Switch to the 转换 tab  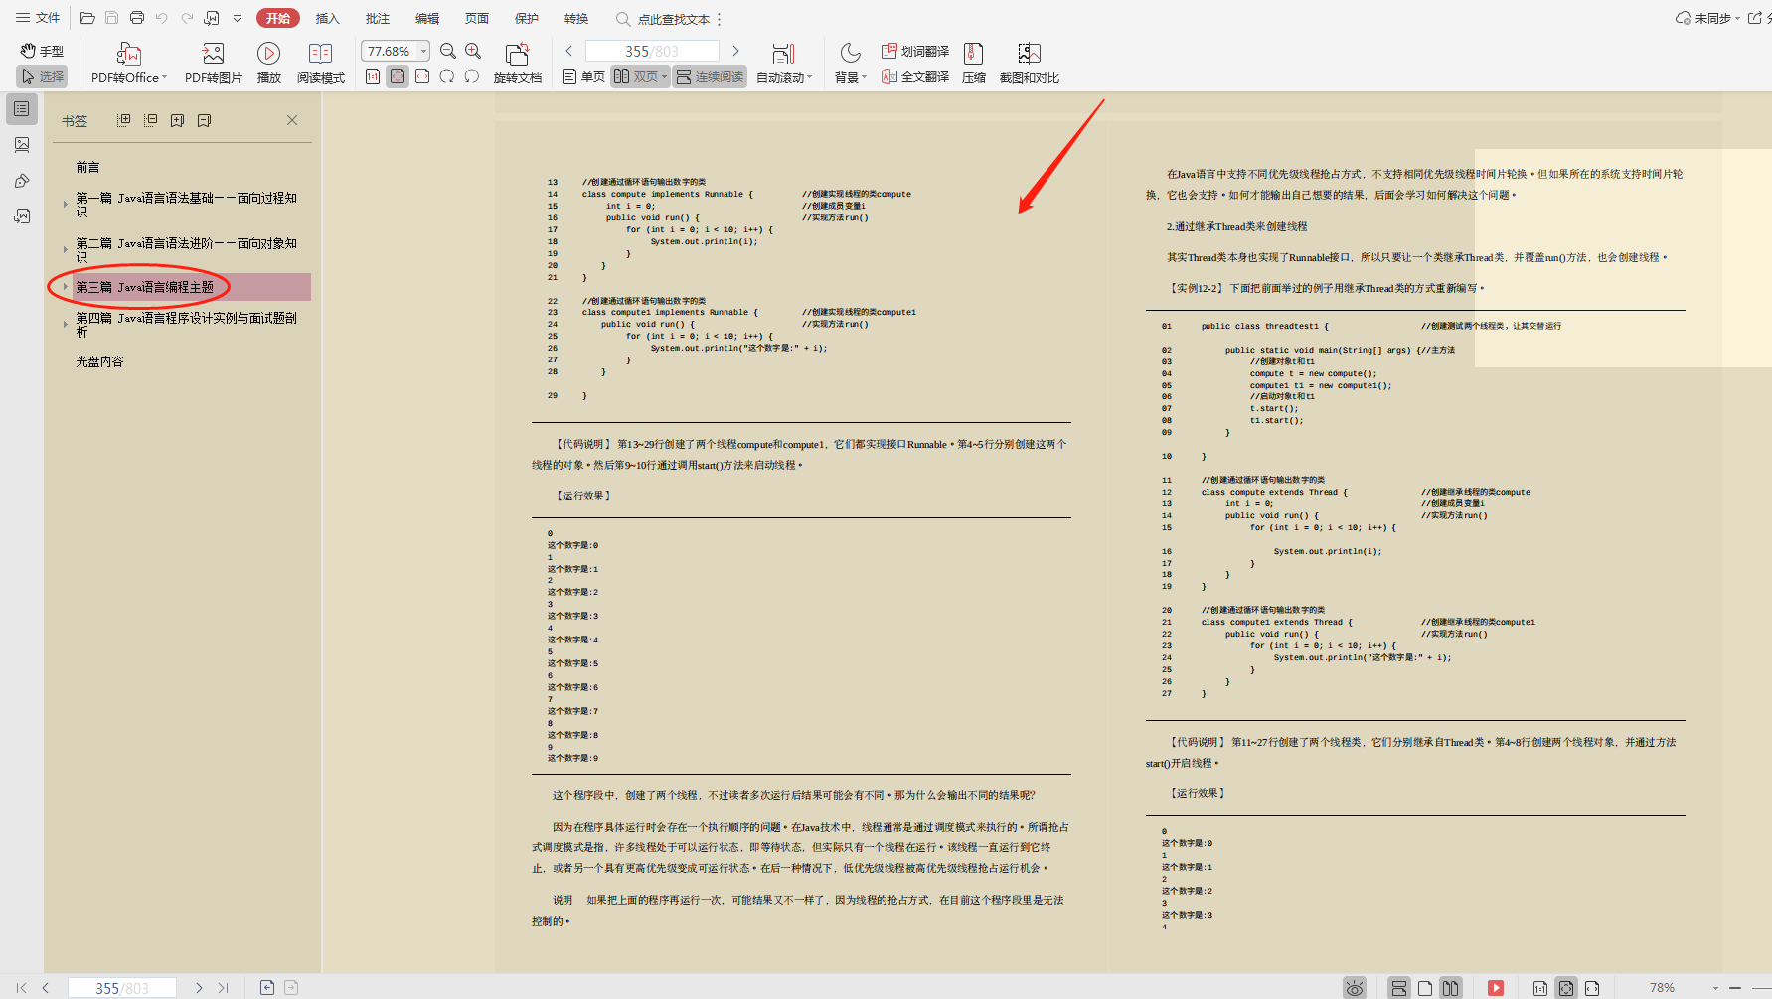[576, 18]
